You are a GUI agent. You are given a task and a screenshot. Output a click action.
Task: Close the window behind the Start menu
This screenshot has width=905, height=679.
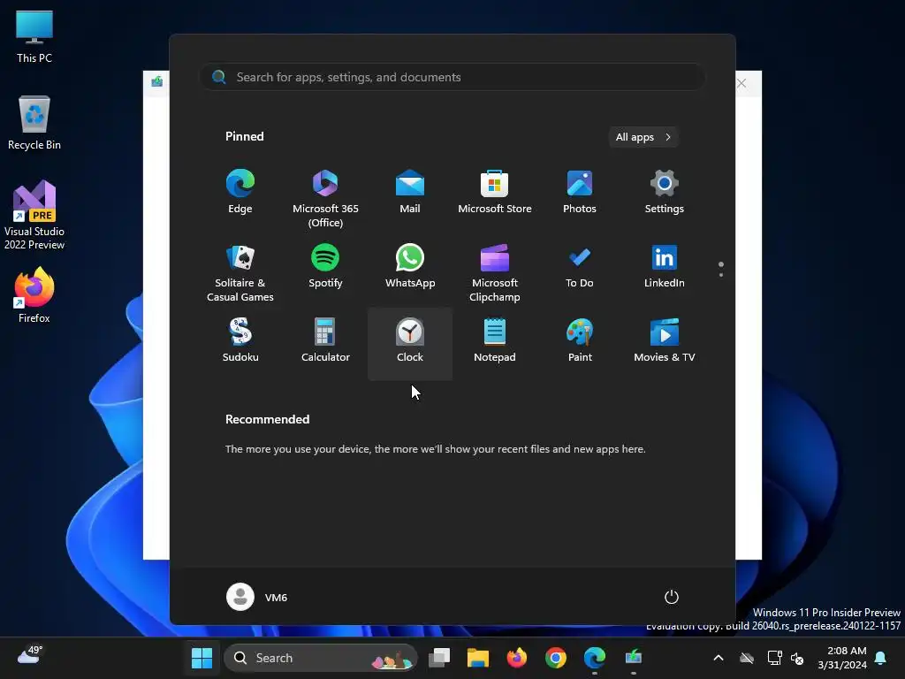pos(741,83)
